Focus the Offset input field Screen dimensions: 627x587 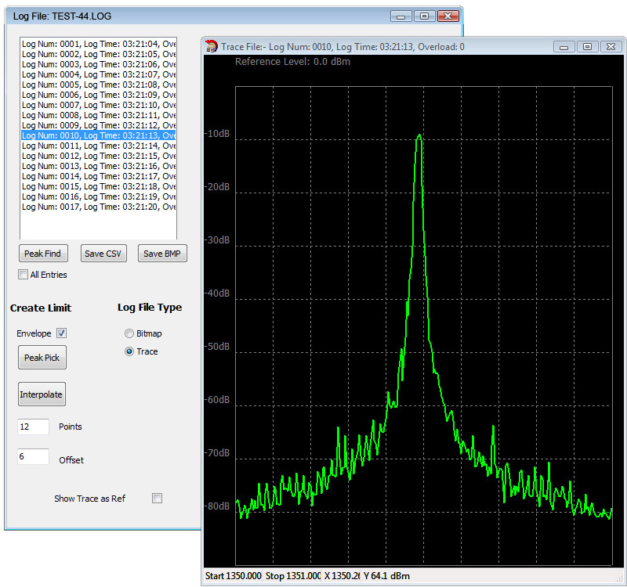33,456
